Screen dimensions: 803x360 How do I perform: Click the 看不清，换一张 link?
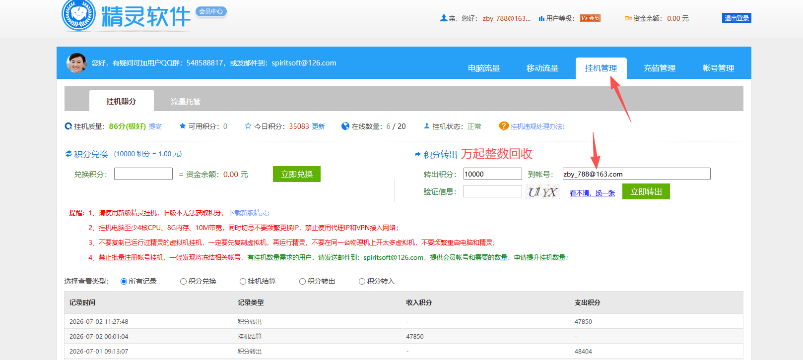point(592,193)
